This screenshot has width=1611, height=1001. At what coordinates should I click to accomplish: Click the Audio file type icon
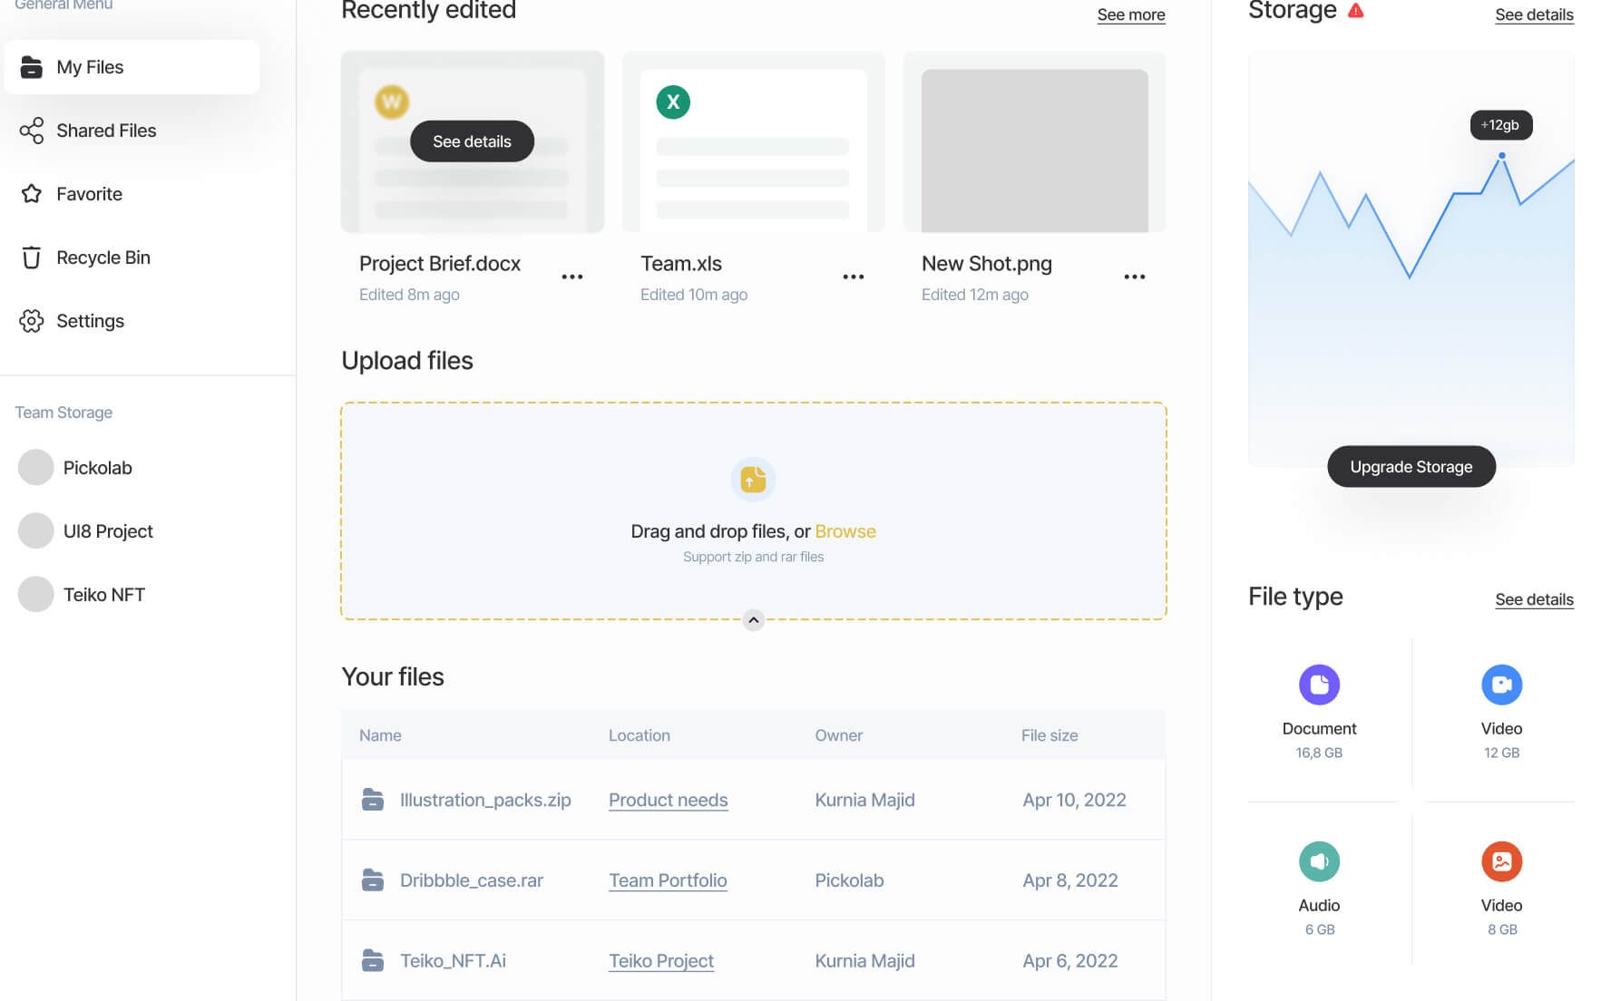(1319, 861)
